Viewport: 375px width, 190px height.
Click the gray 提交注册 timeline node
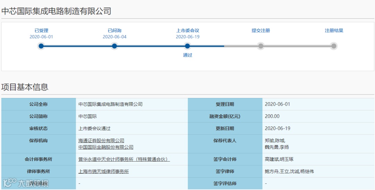[x=261, y=46]
